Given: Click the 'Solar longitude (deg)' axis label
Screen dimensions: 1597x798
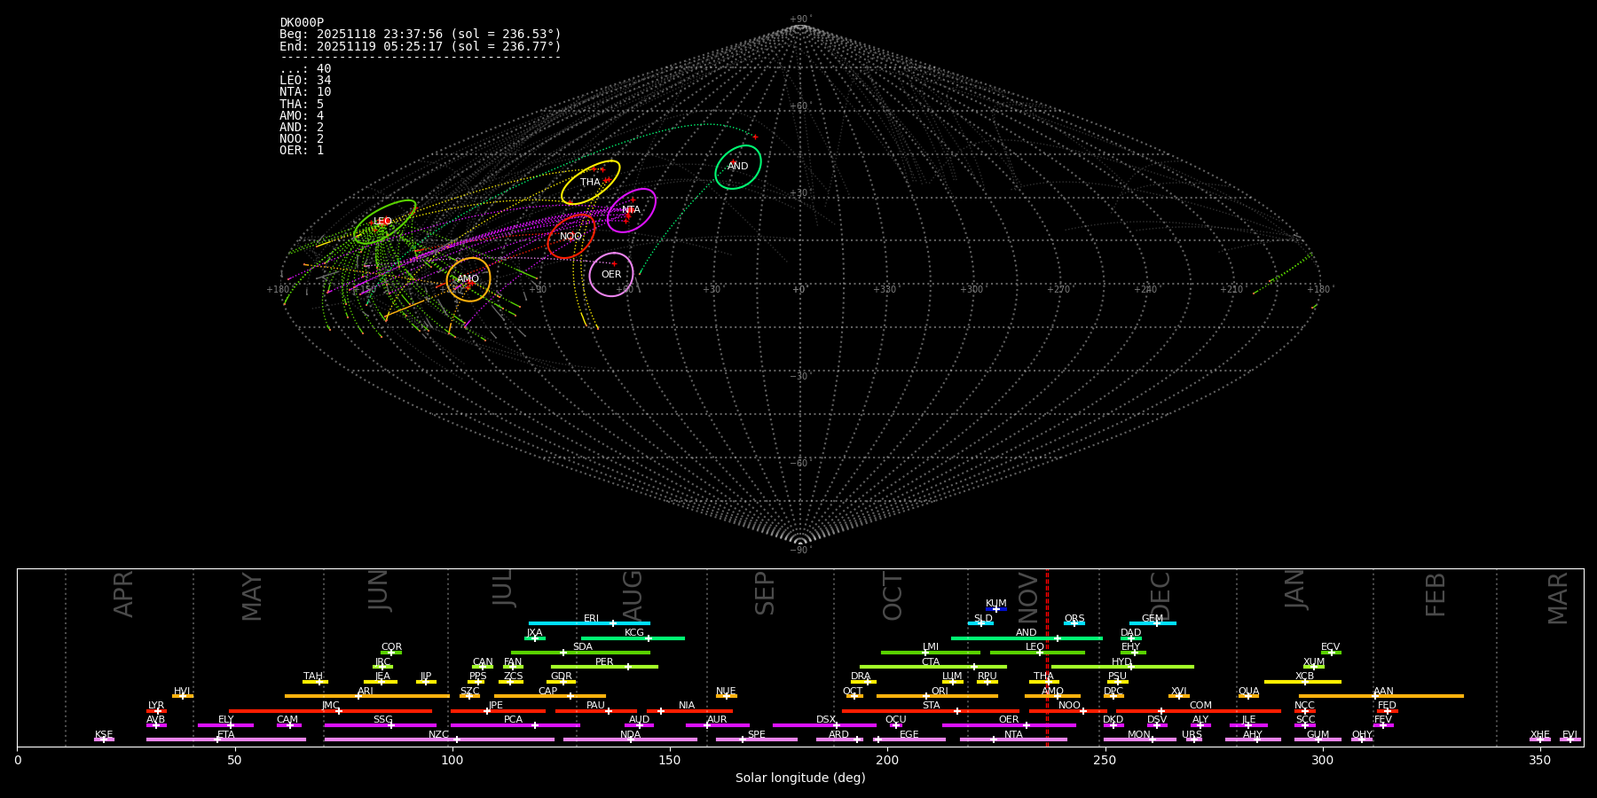Looking at the screenshot, I should (x=800, y=778).
